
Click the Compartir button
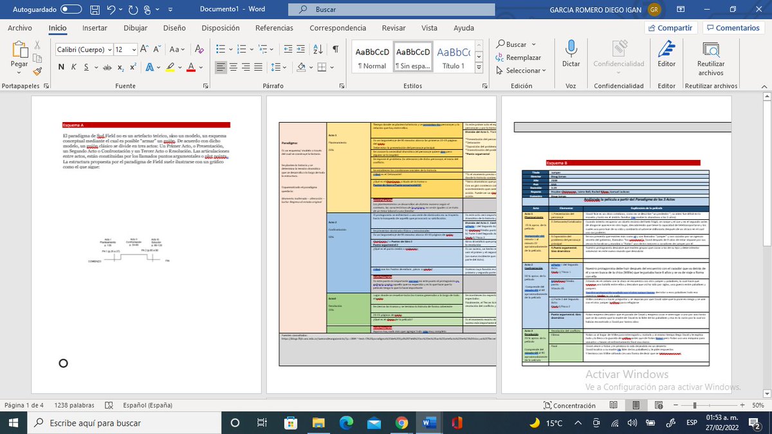tap(671, 28)
